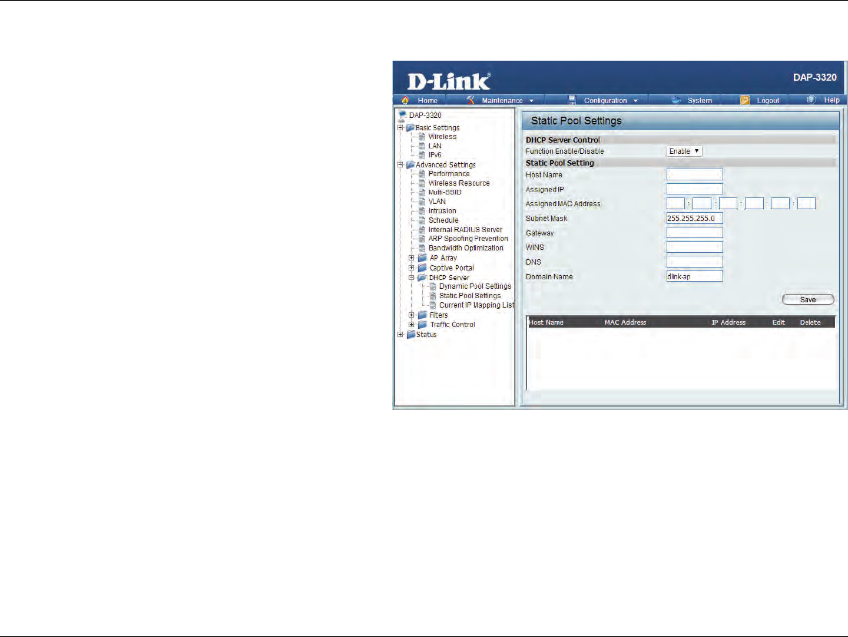Viewport: 848px width, 637px height.
Task: Click the "MAC Address" table column header
Action: tap(625, 322)
